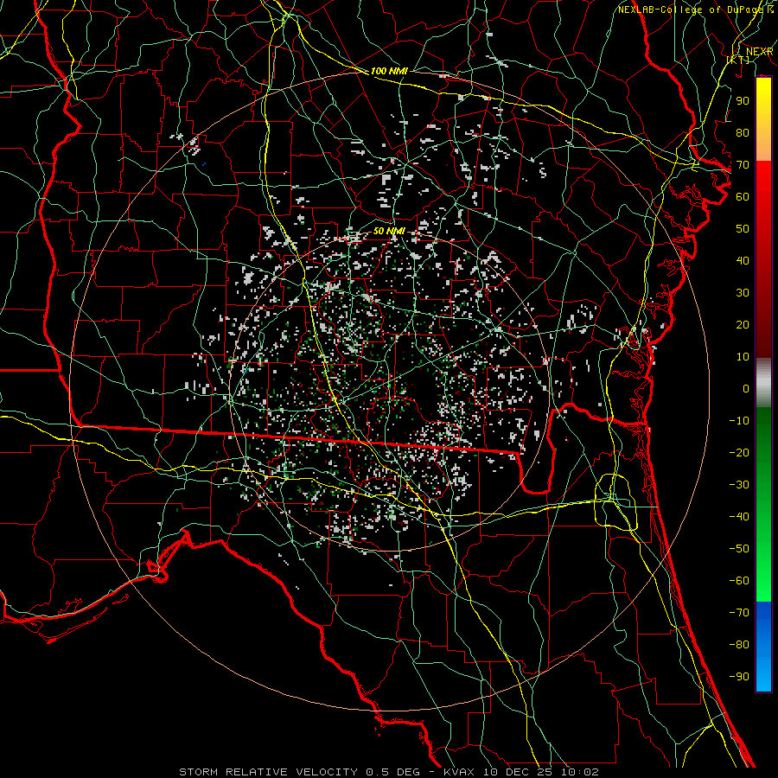Click the '-20' label on the velocity scale

tap(739, 453)
